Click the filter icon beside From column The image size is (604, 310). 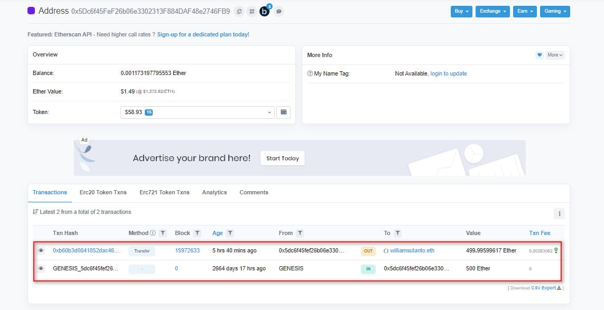[x=300, y=233]
